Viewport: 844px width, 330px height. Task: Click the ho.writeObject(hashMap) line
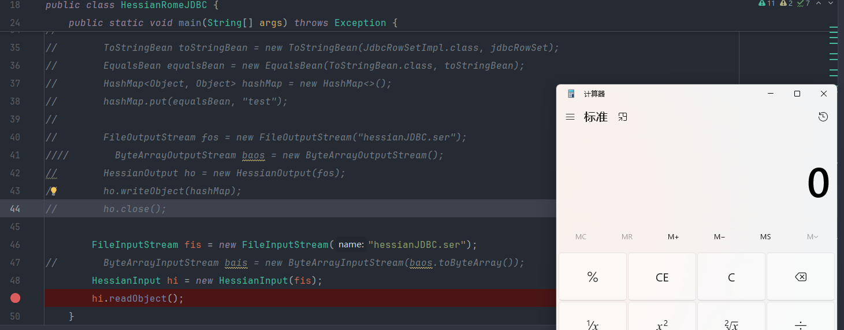click(x=172, y=191)
